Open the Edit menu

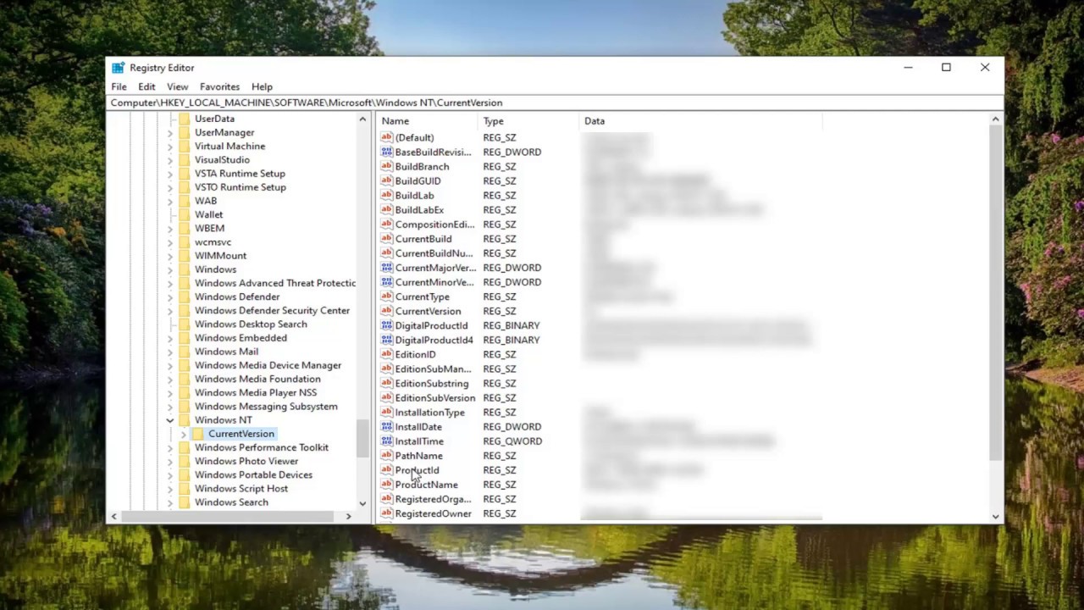(x=147, y=86)
